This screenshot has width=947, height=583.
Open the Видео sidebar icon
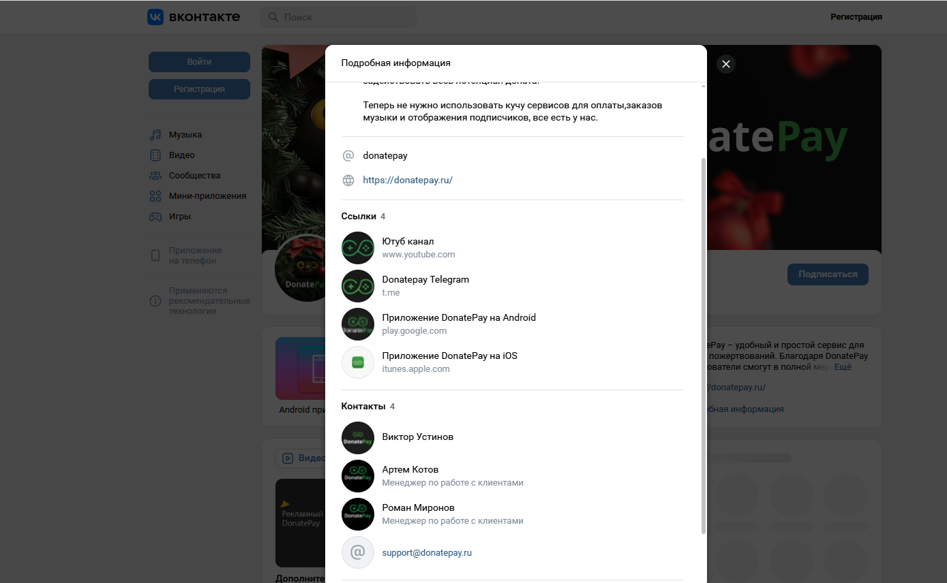155,155
